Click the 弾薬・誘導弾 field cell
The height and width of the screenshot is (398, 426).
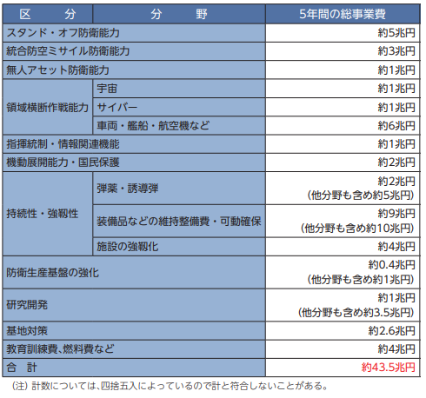click(x=179, y=189)
